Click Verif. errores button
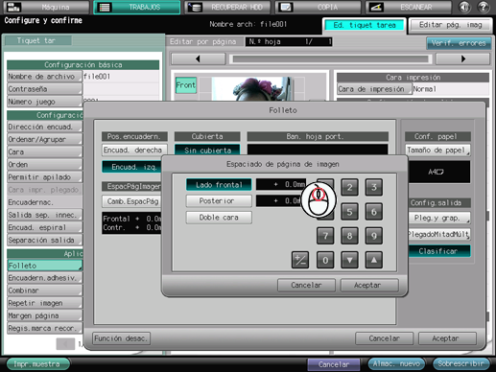 [x=459, y=43]
